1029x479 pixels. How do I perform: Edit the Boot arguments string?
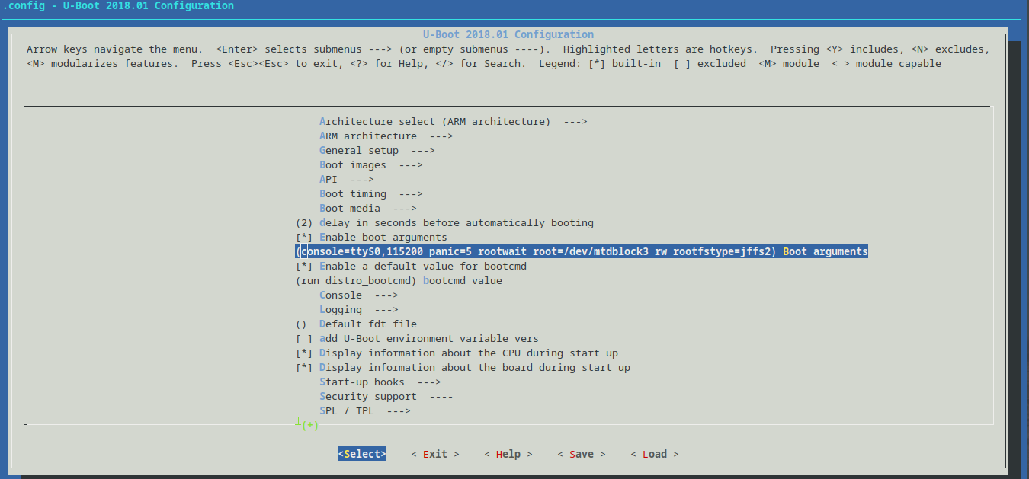582,252
